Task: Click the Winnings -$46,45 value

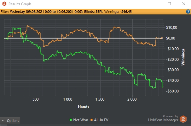Action: pos(126,12)
